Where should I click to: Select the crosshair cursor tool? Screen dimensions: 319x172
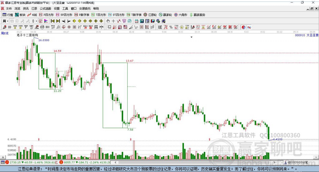click(x=113, y=21)
